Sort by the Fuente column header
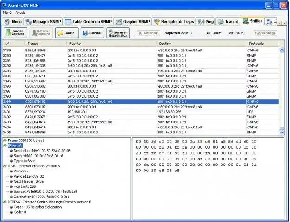 coord(112,44)
